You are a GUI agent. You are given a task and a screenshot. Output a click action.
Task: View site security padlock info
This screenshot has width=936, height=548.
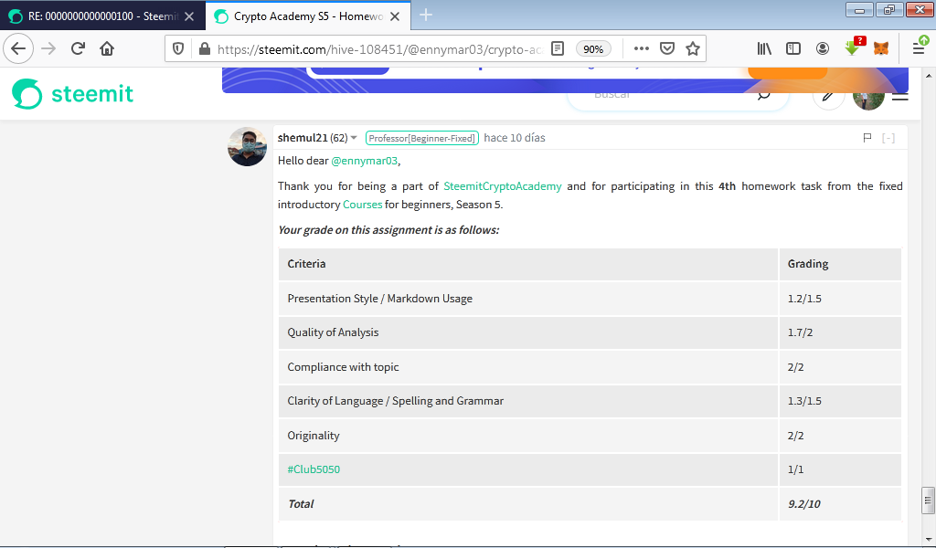(204, 49)
